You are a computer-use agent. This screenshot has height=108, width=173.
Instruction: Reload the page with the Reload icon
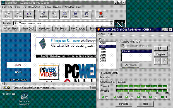(43, 15)
